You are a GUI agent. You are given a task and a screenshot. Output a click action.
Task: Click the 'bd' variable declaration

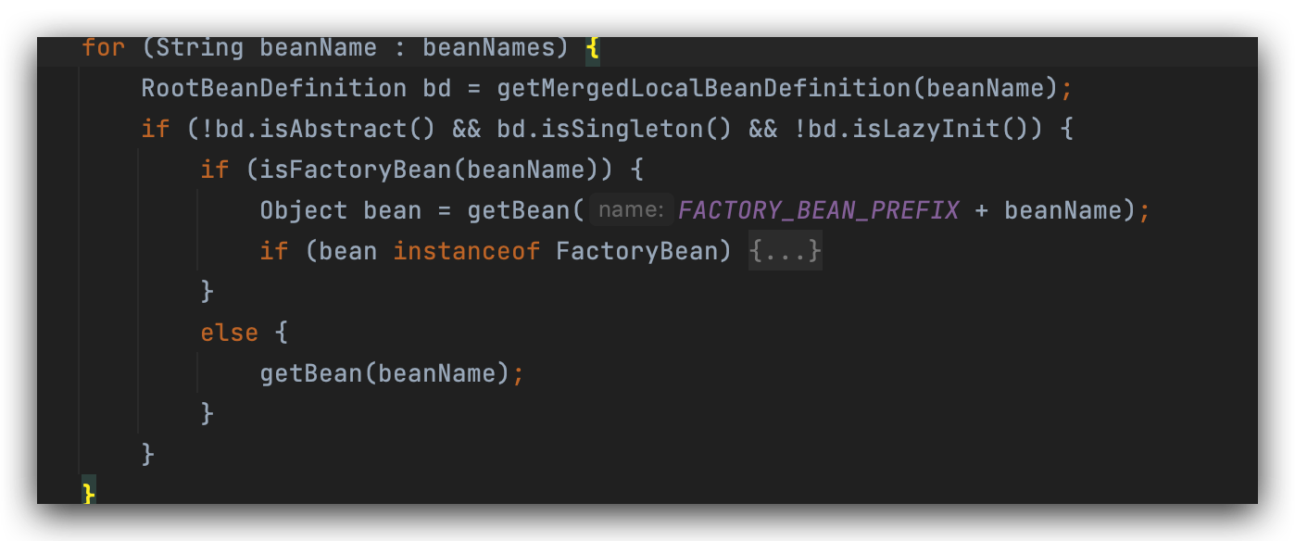(436, 89)
